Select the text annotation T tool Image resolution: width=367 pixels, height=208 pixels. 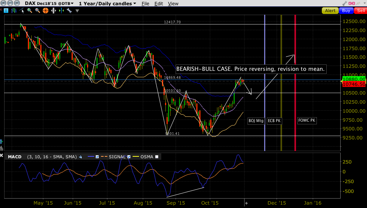click(6, 11)
